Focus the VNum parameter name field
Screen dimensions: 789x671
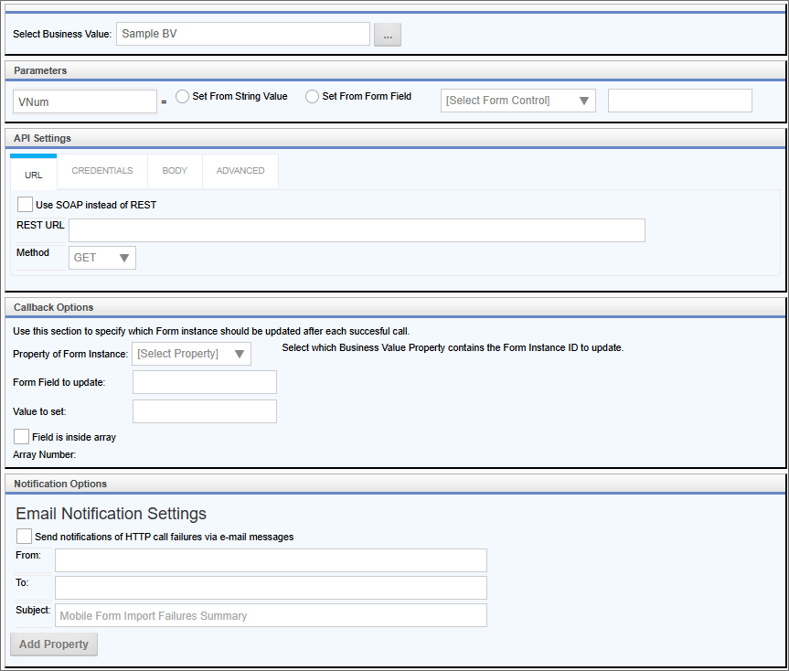(85, 101)
